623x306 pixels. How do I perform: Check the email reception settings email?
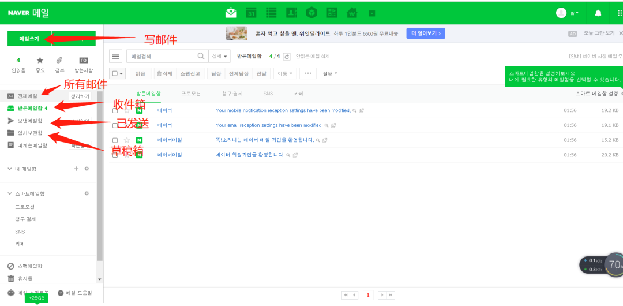(x=115, y=125)
